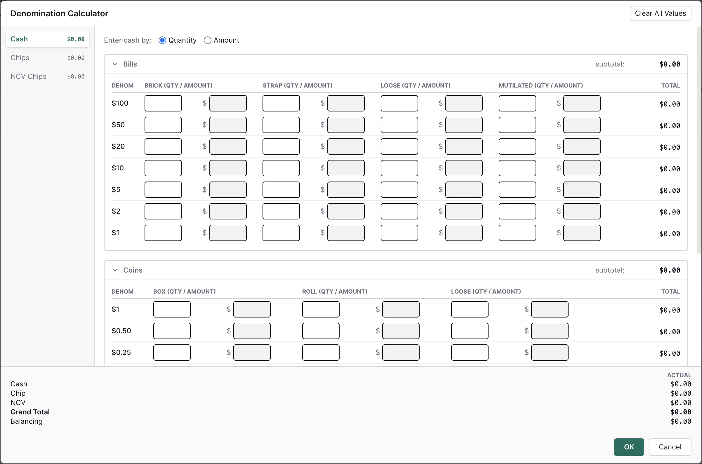The width and height of the screenshot is (702, 464).
Task: Confirm with the OK button
Action: click(629, 447)
